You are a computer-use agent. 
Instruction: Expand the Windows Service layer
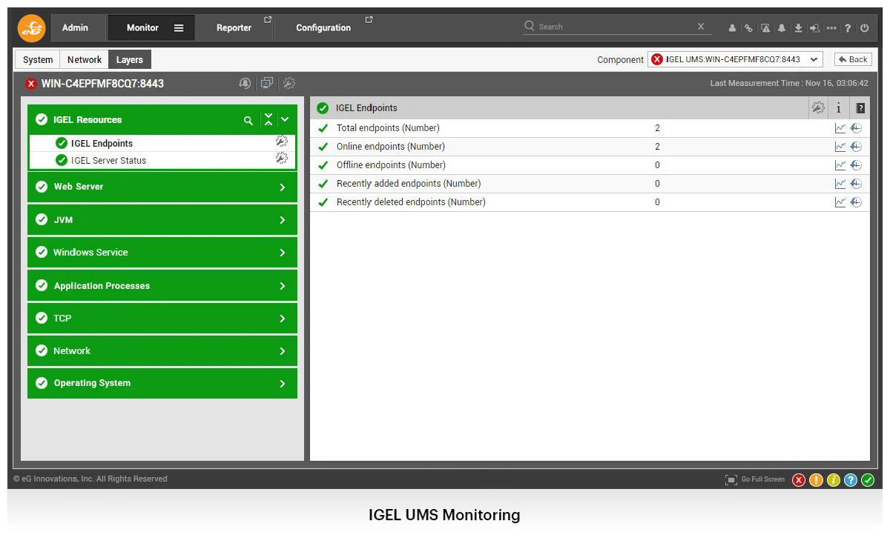[x=283, y=253]
